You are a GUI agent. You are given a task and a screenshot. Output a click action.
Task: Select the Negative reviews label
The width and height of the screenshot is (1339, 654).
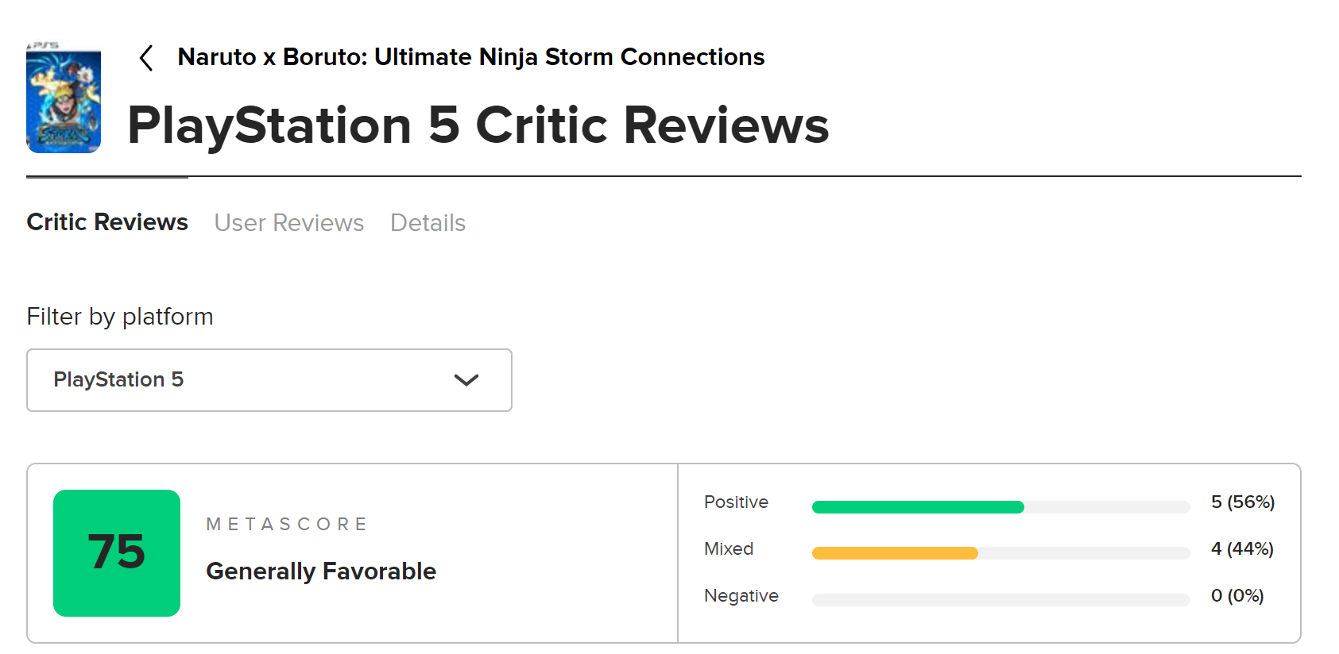[741, 596]
